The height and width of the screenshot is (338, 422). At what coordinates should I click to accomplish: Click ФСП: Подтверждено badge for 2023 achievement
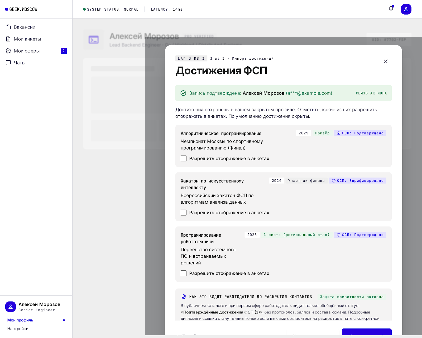360,235
